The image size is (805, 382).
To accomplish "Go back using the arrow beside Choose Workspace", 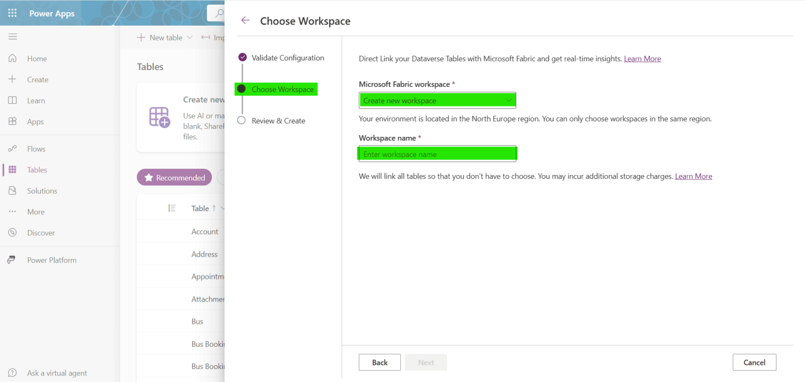I will coord(245,20).
